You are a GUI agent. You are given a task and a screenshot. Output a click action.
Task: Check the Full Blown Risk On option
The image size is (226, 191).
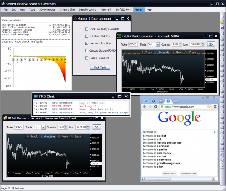coord(87,36)
